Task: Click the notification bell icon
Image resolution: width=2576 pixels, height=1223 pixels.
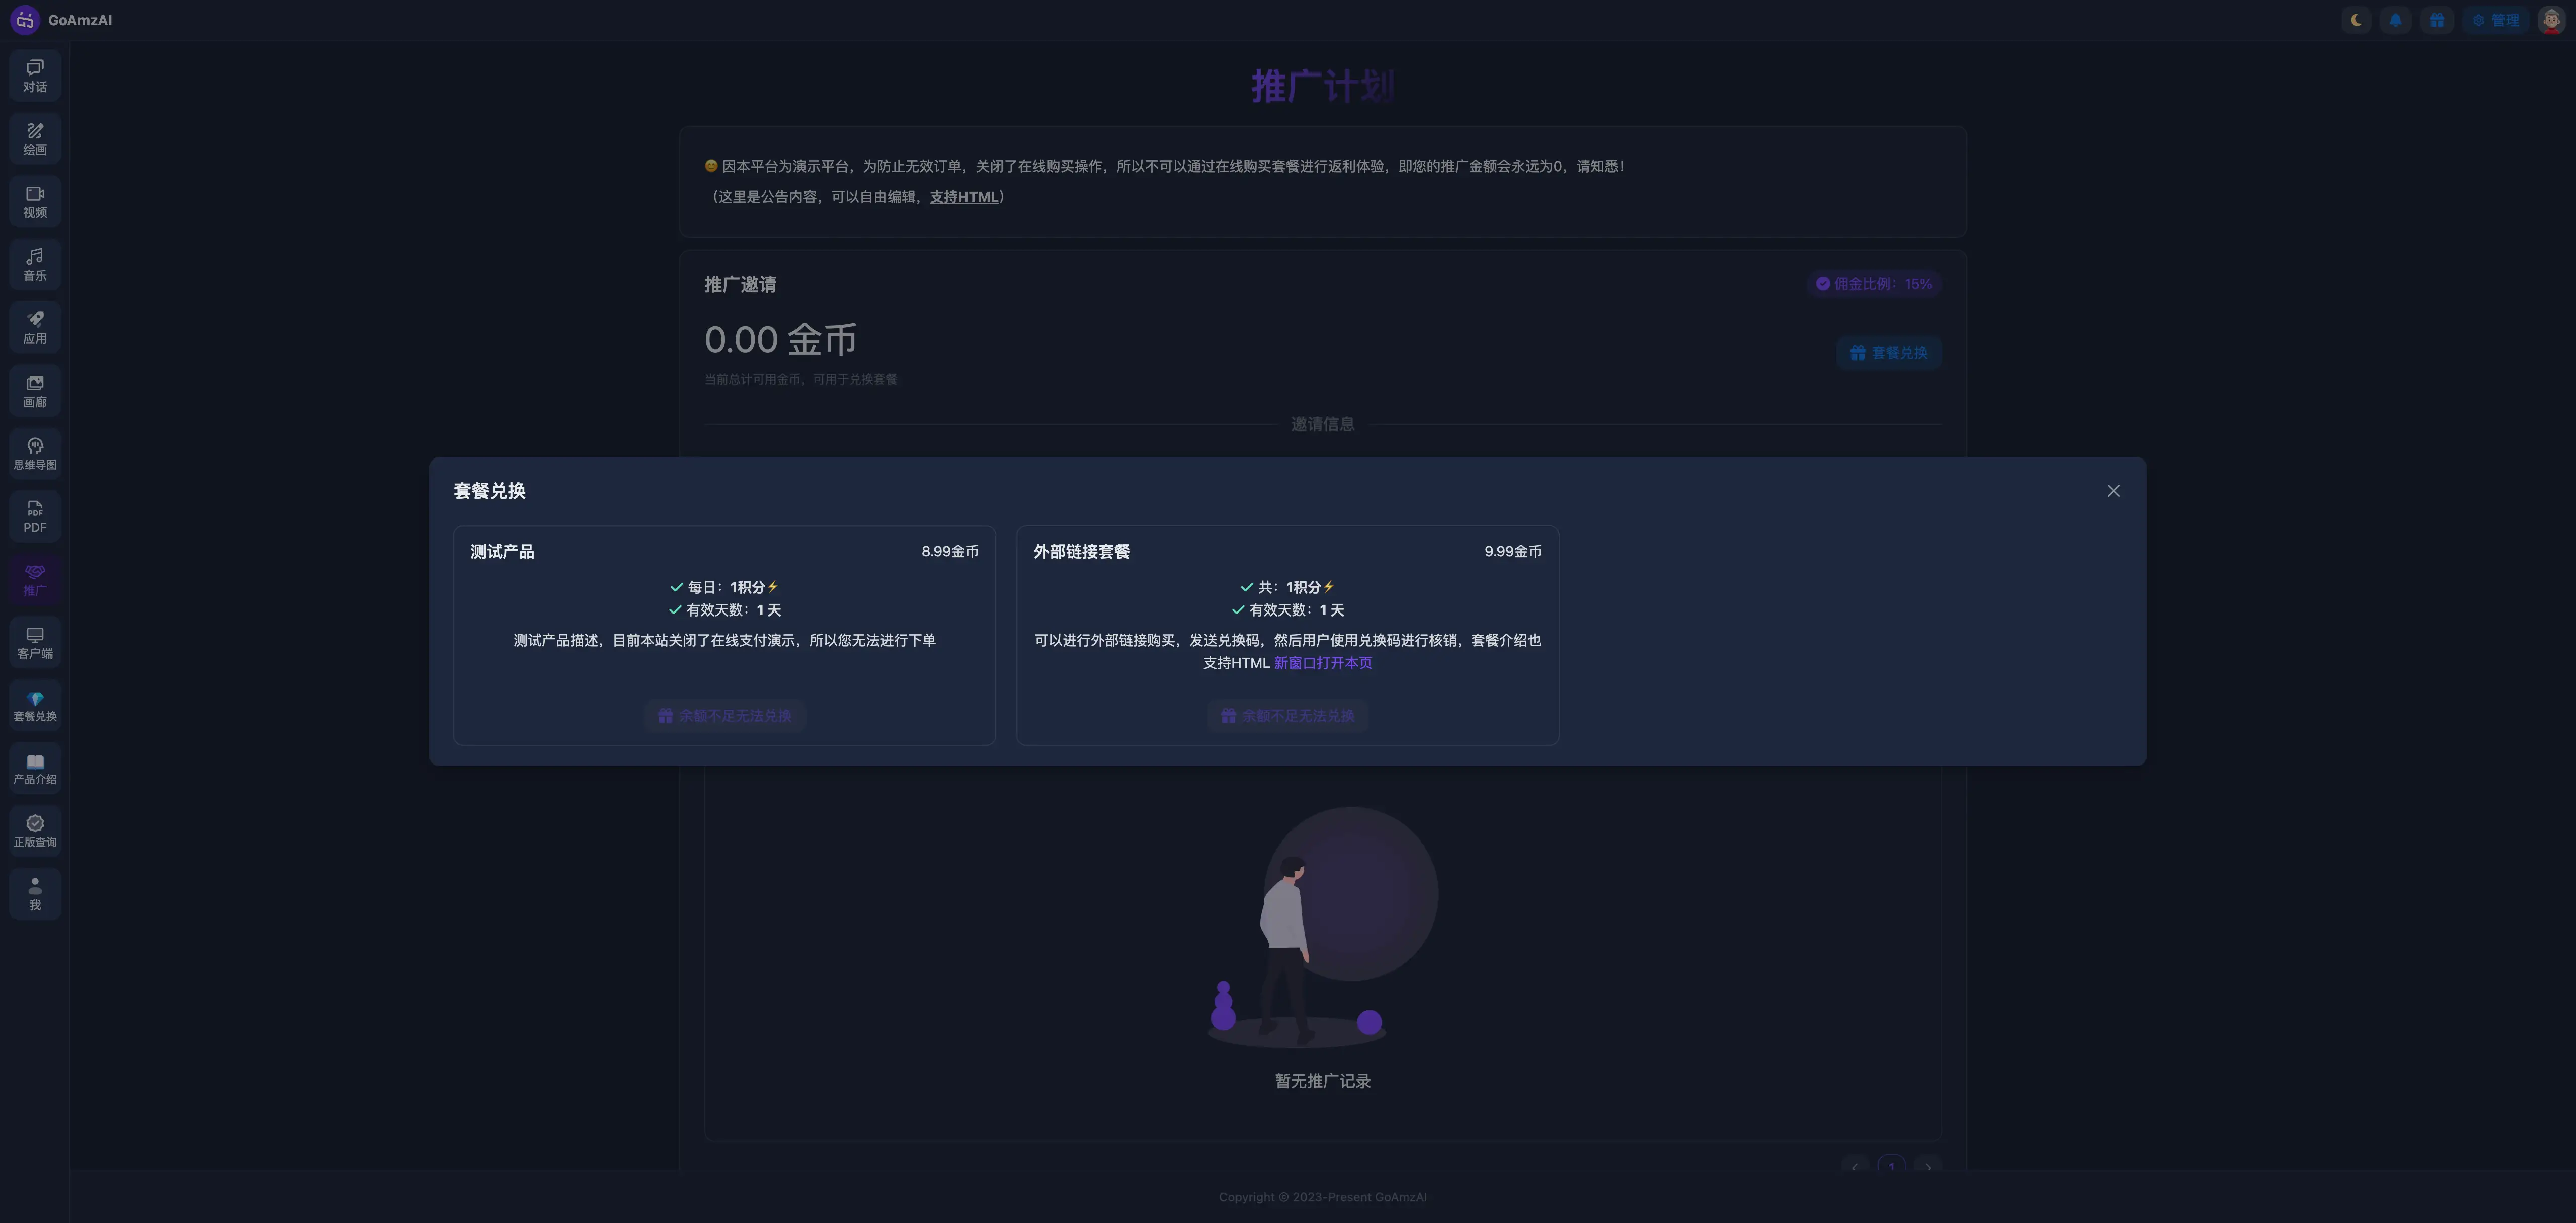Action: (2396, 20)
